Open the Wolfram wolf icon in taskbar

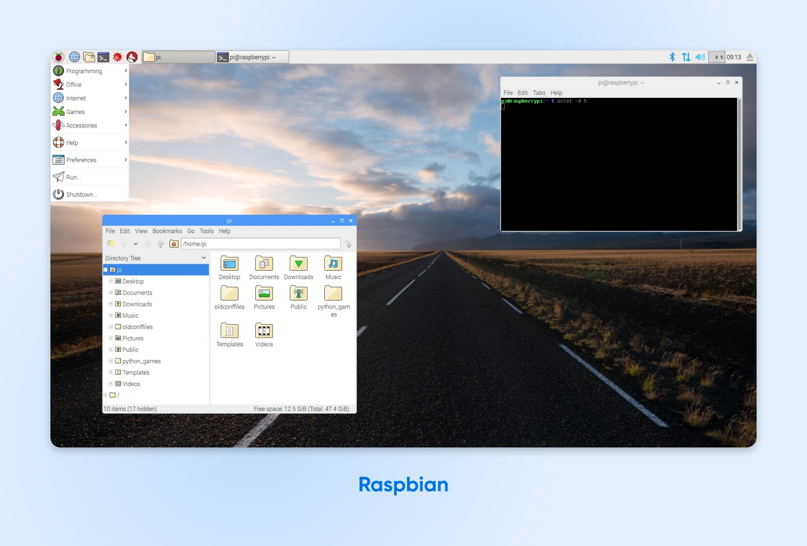click(132, 57)
